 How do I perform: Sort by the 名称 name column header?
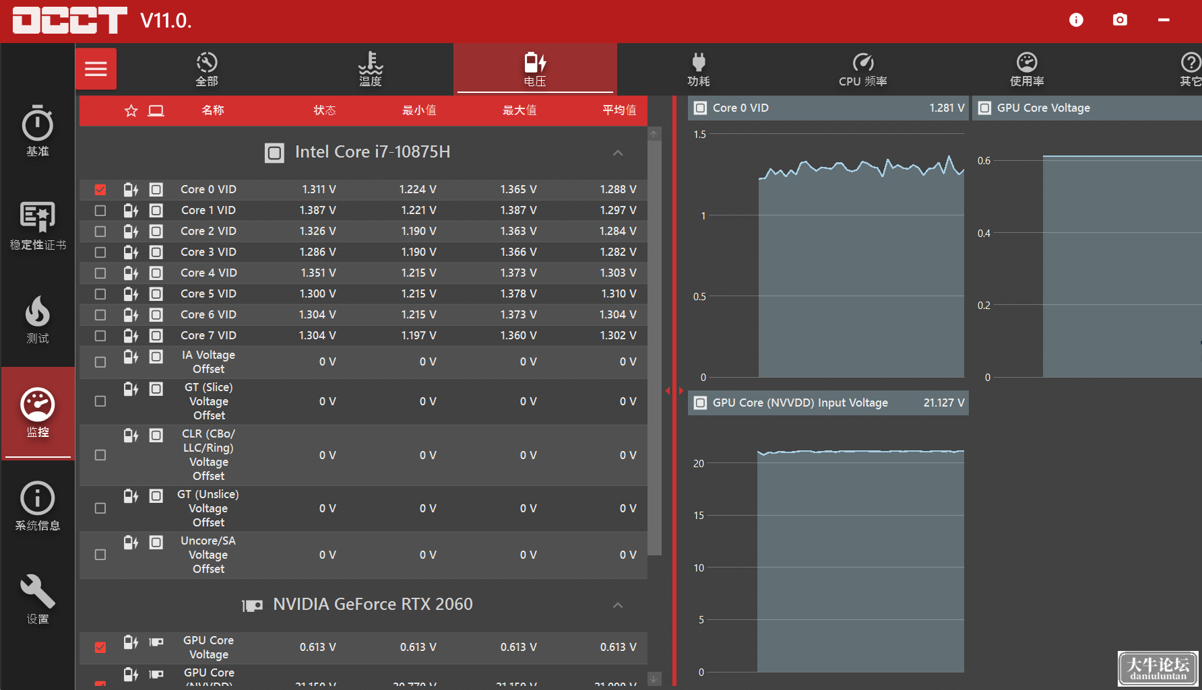[x=213, y=110]
